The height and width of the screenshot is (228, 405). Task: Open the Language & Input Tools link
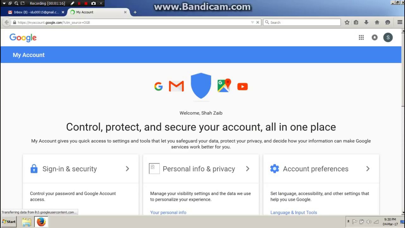pyautogui.click(x=293, y=212)
